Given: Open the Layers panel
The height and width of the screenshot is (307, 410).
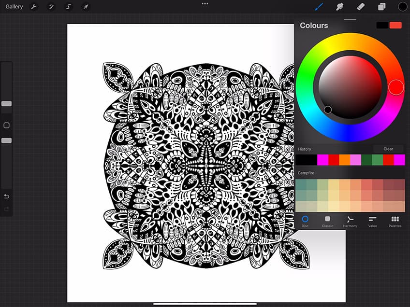Looking at the screenshot, I should 381,7.
